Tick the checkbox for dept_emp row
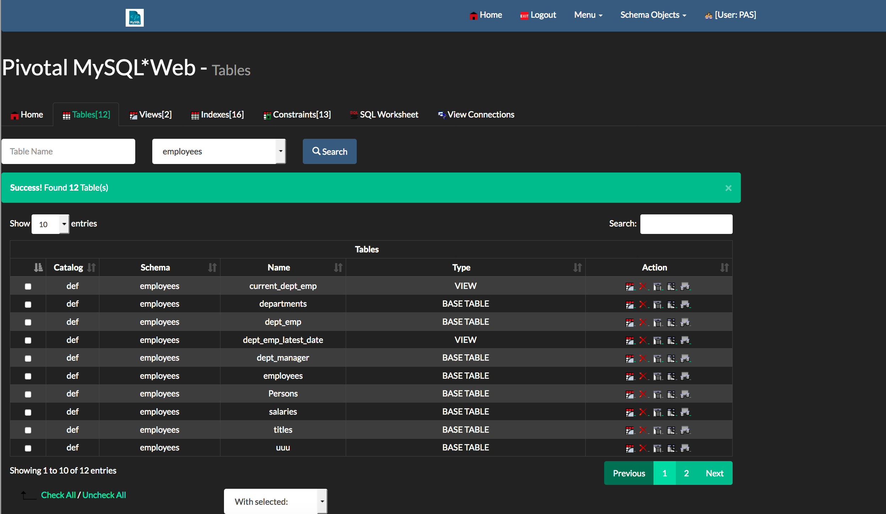Screen dimensions: 886x514 (28, 322)
